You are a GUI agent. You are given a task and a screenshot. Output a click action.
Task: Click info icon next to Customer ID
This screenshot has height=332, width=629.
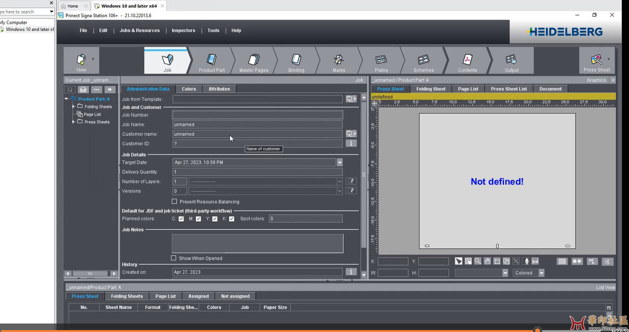[351, 143]
